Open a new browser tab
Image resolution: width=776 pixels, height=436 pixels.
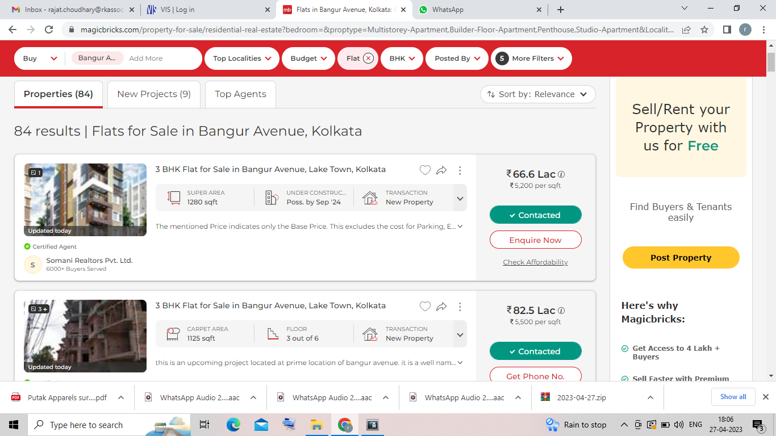tap(561, 10)
